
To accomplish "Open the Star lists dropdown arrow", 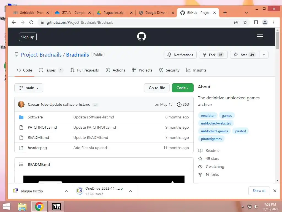I will [x=264, y=55].
